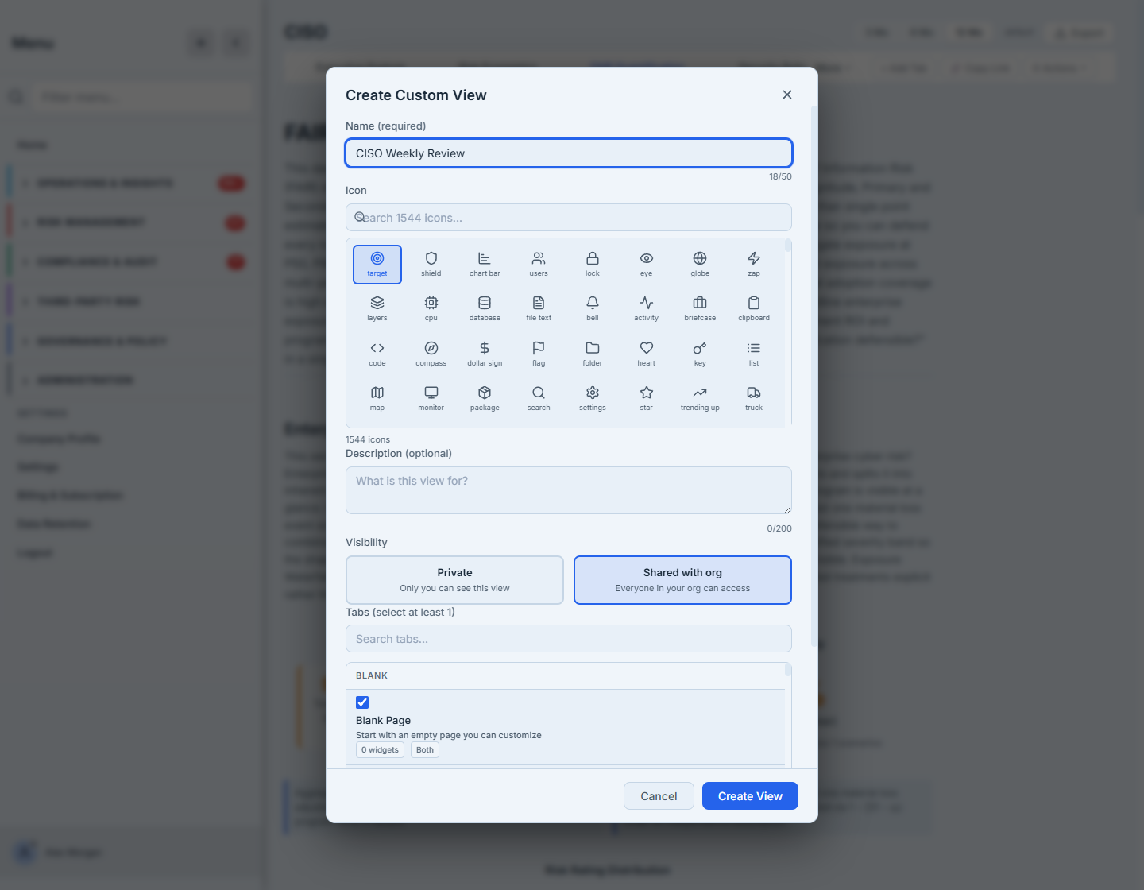This screenshot has height=890, width=1144.
Task: Click the Name field containing CISO Weekly Review
Action: coord(569,153)
